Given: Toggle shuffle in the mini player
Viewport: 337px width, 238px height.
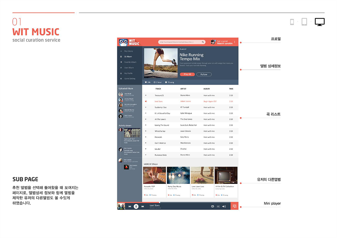Looking at the screenshot, I should coord(218,206).
